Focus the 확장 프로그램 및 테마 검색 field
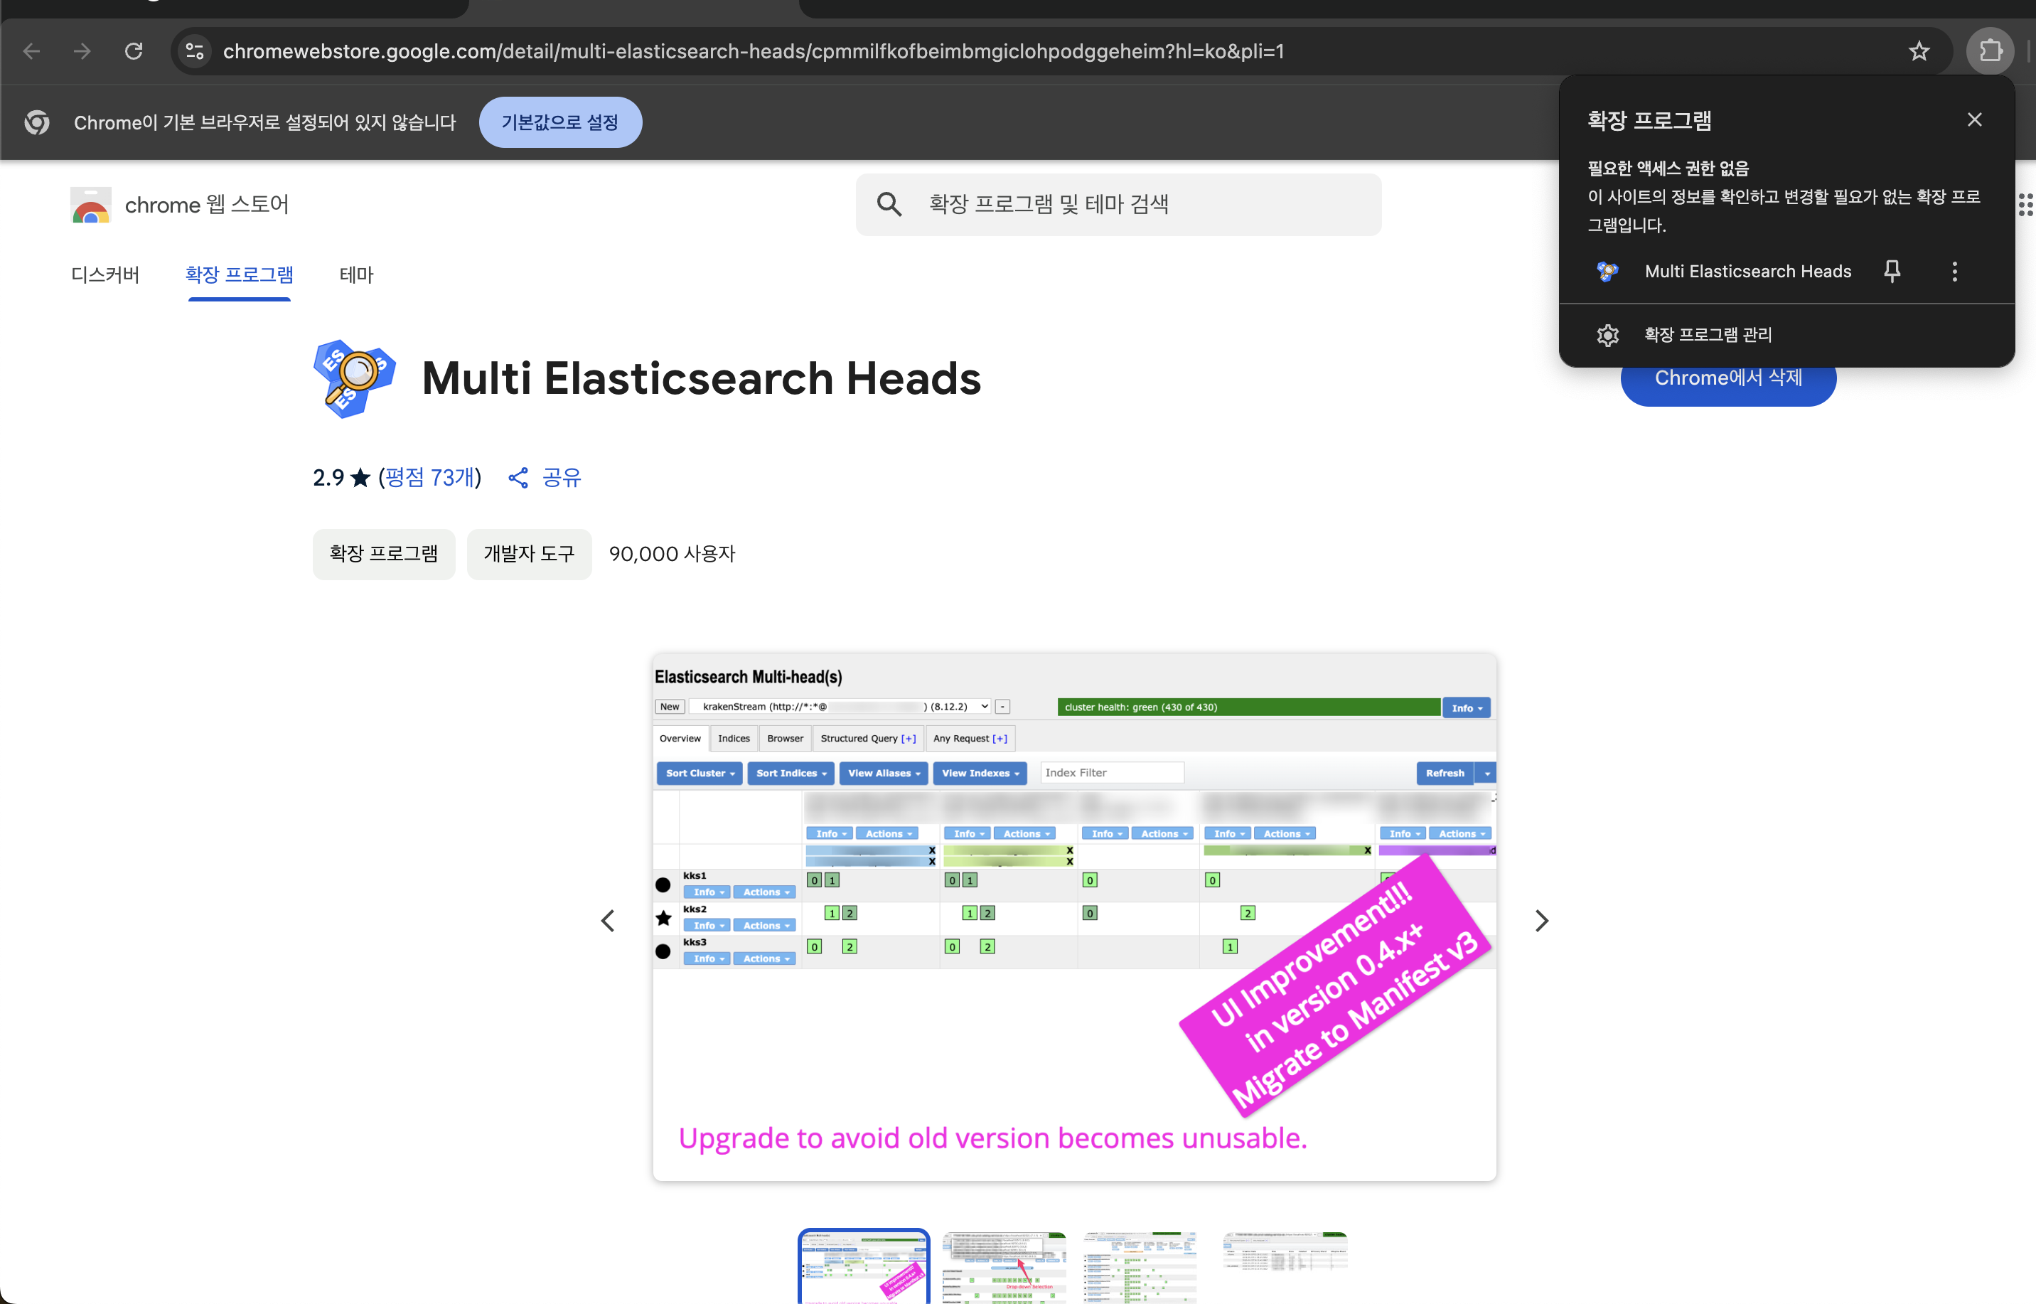 (1118, 204)
